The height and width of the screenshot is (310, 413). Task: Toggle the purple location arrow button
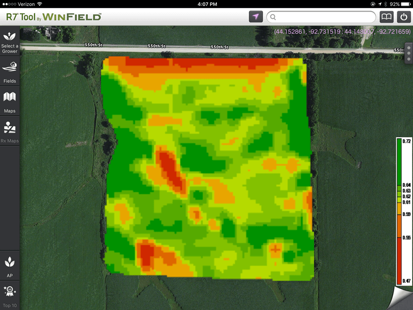point(256,16)
